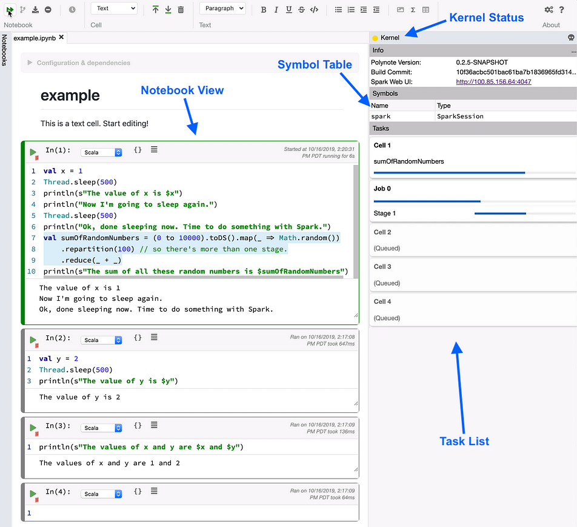577x527 pixels.
Task: Toggle output lines icon on cell In(4)
Action: [154, 491]
